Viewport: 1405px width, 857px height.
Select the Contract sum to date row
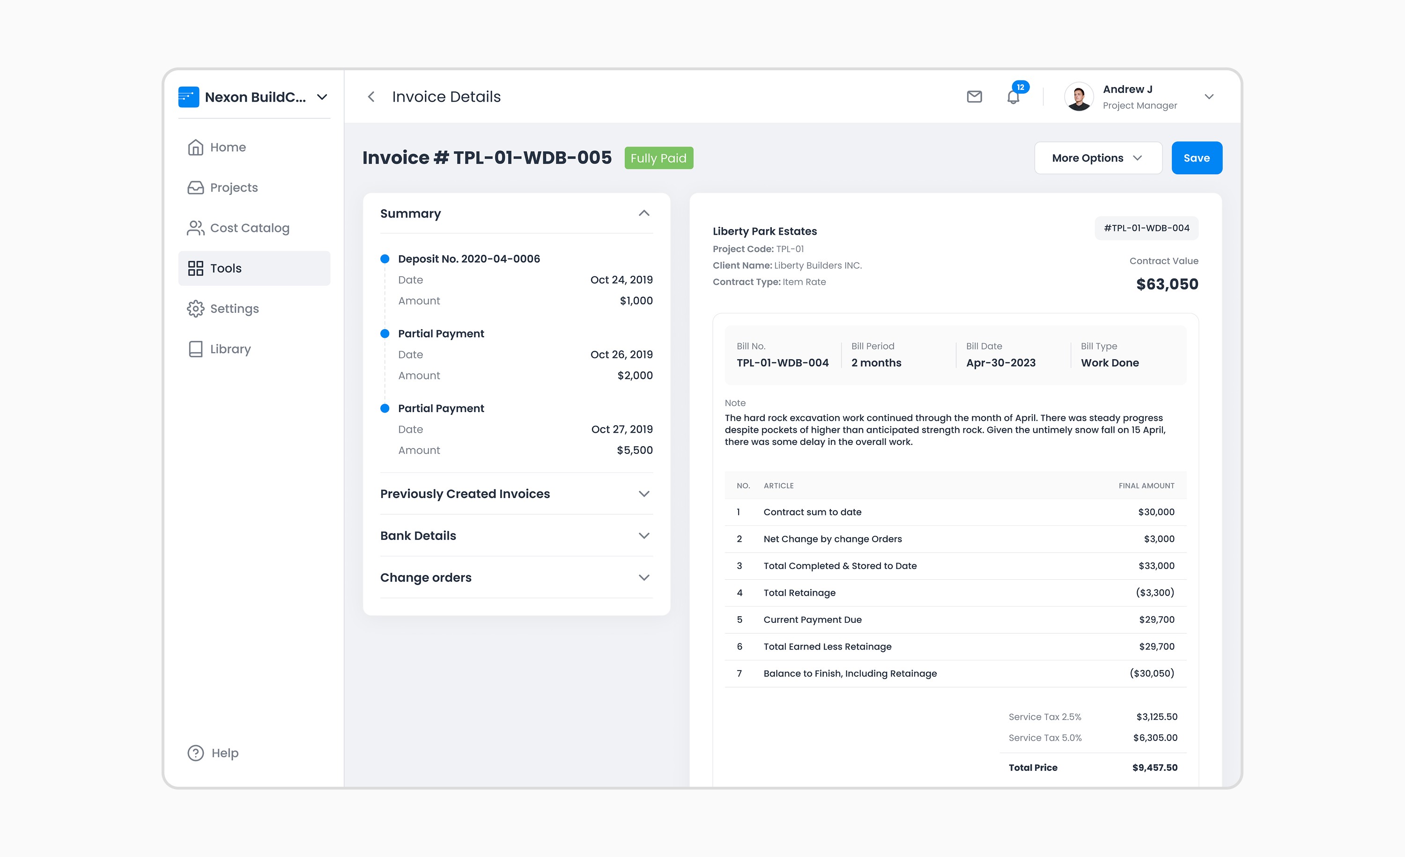tap(956, 512)
